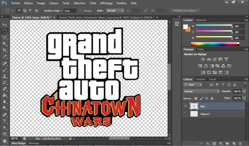
Task: Select the Path Selection tool
Action: tap(5, 127)
